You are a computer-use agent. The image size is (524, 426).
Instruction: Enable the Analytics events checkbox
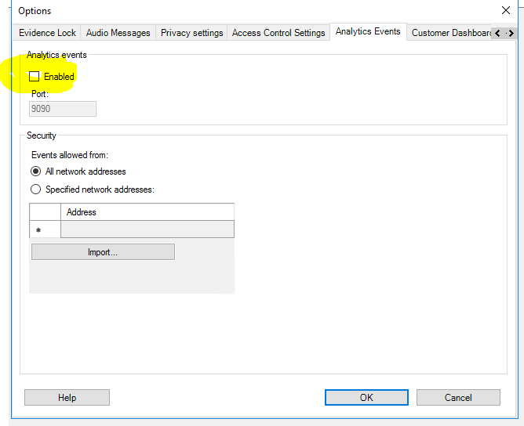(34, 77)
